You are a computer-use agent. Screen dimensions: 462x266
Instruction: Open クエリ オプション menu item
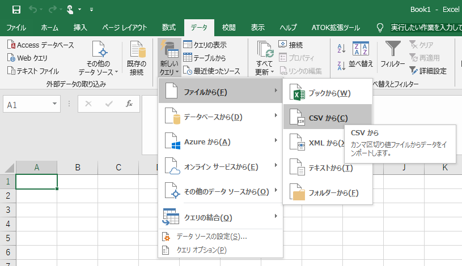click(221, 250)
